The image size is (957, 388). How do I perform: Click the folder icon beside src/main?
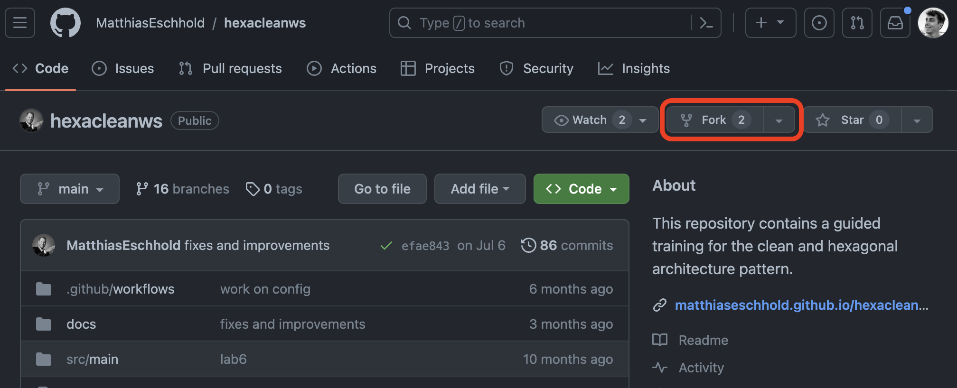pyautogui.click(x=44, y=359)
